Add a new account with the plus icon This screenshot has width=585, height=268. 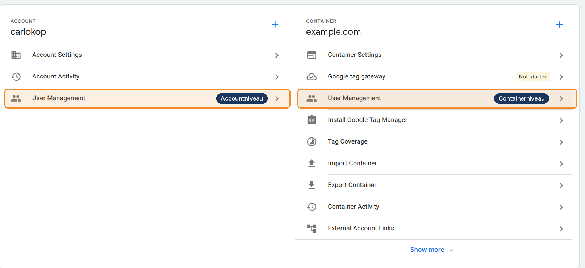click(x=275, y=25)
